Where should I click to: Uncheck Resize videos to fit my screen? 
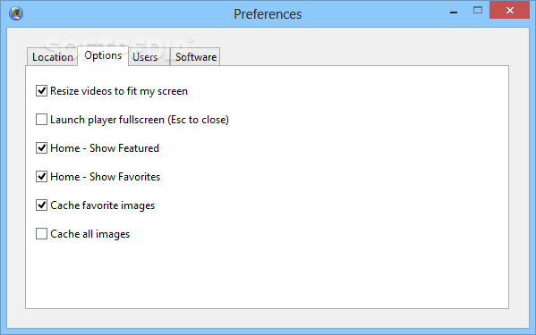pos(41,91)
